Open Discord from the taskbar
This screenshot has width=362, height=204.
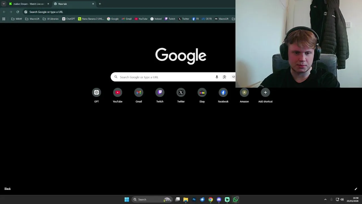coord(219,199)
